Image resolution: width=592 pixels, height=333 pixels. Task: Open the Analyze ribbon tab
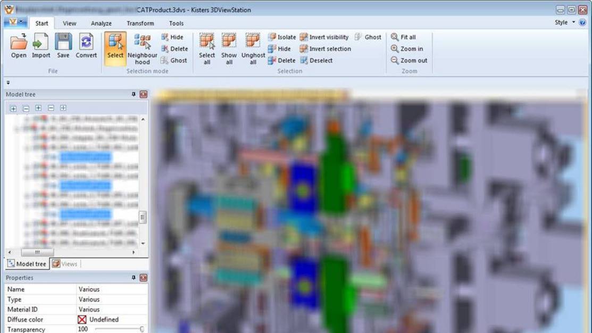[x=101, y=23]
